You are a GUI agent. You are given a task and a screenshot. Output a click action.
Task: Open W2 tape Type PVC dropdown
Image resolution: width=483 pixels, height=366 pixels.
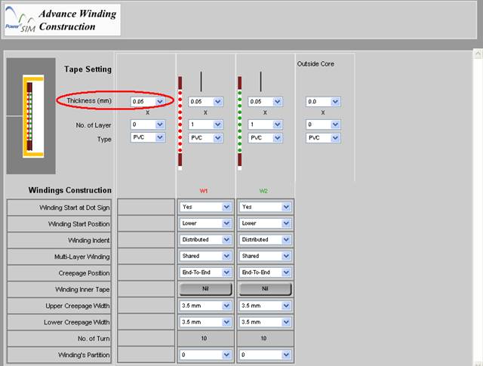265,137
